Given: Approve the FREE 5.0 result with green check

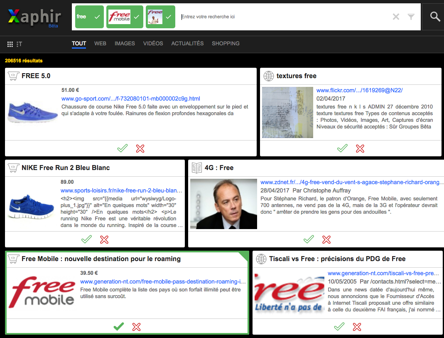Looking at the screenshot, I should pos(123,148).
